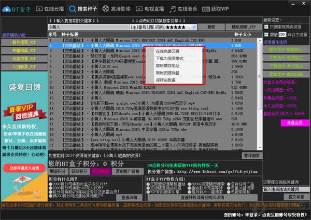Click the 关键词库_VIP sidebar button
311x220 pixels.
(x=24, y=50)
